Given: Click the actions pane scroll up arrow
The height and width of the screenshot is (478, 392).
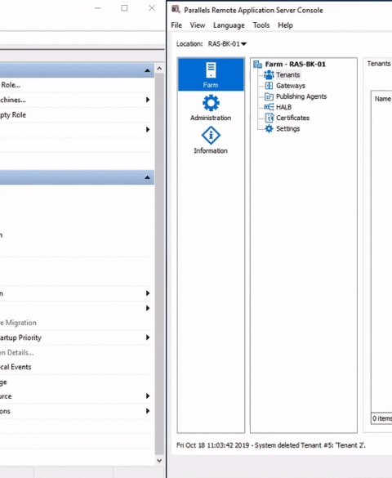Looking at the screenshot, I should tap(159, 69).
